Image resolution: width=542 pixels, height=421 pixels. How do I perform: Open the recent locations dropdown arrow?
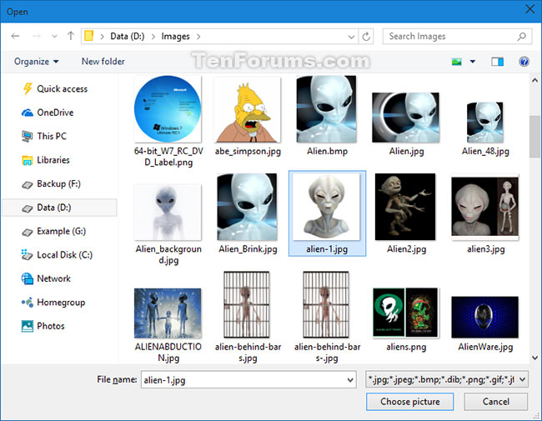(54, 37)
